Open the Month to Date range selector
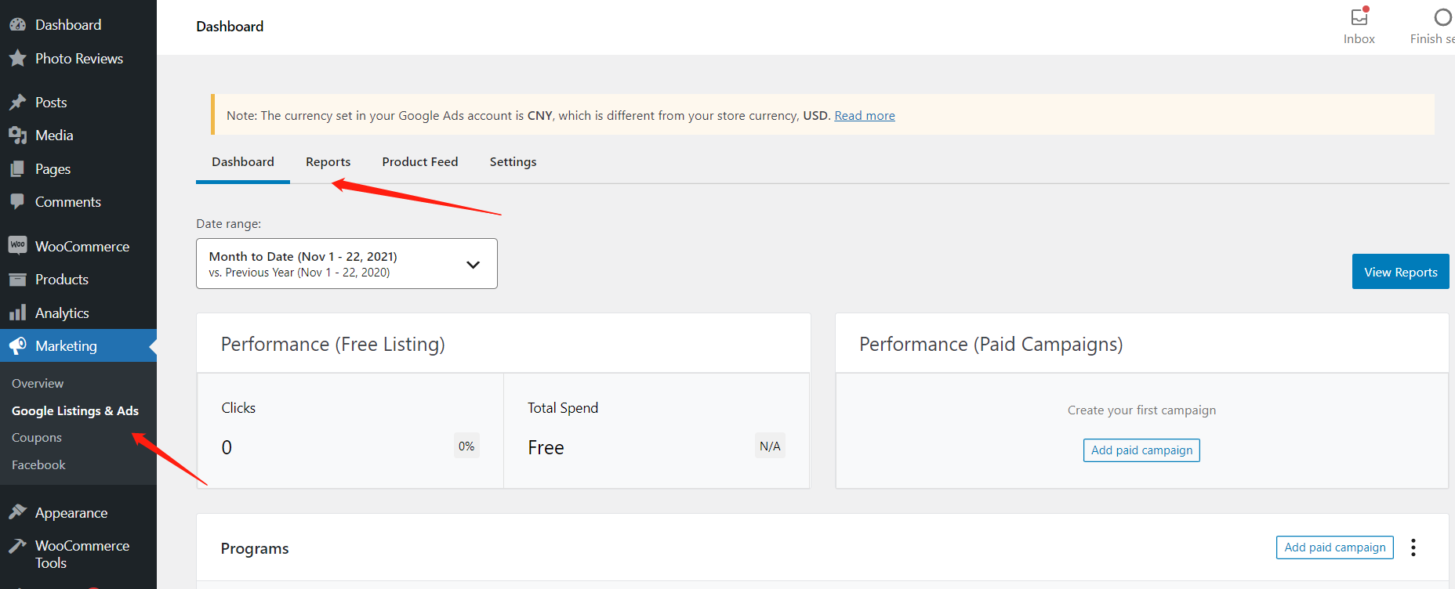Viewport: 1455px width, 589px height. (347, 264)
